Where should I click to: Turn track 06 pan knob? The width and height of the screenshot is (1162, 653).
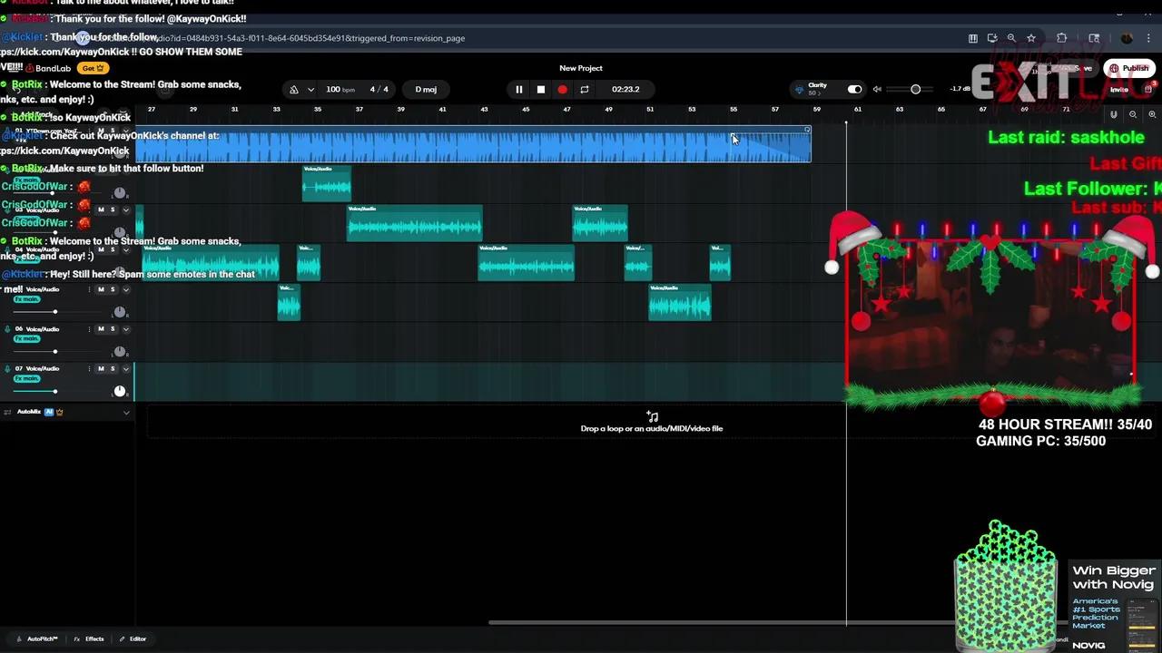click(x=120, y=352)
